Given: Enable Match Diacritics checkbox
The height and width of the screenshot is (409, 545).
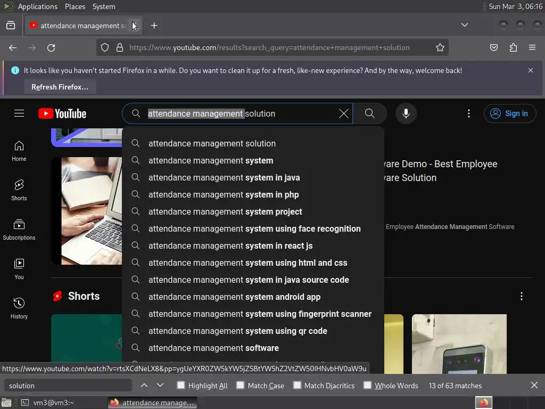Looking at the screenshot, I should pyautogui.click(x=297, y=385).
